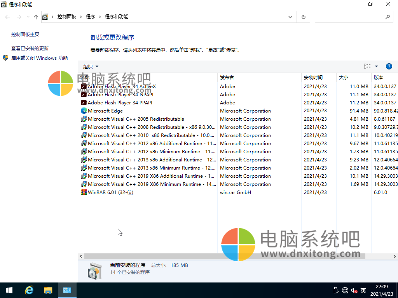Select the Microsoft Edge icon in the list
The height and width of the screenshot is (298, 398).
point(84,111)
